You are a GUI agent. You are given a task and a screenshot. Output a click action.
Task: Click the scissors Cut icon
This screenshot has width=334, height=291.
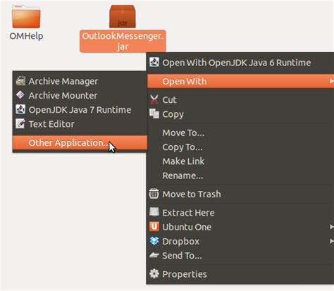click(154, 100)
